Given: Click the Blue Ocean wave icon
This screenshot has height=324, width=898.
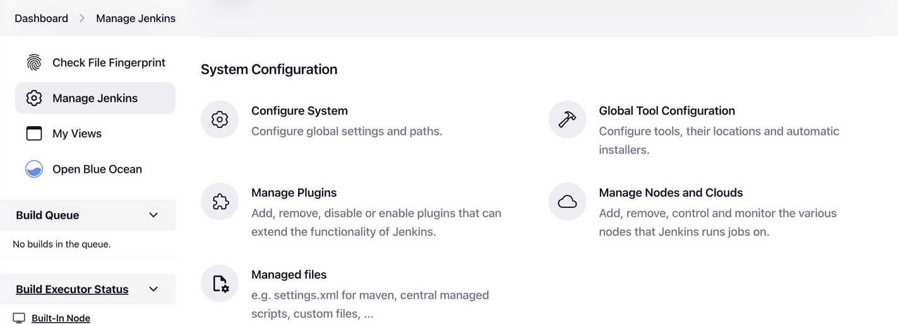Looking at the screenshot, I should pyautogui.click(x=34, y=169).
